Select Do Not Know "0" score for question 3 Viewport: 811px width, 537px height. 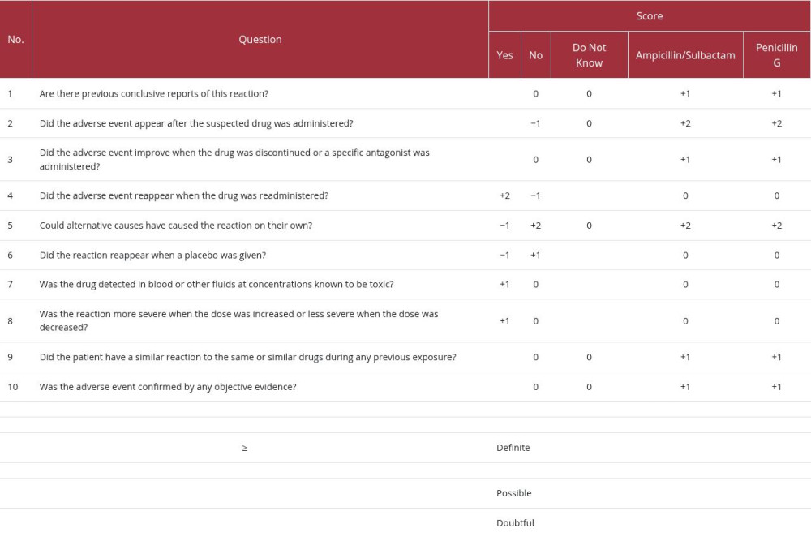pyautogui.click(x=589, y=160)
